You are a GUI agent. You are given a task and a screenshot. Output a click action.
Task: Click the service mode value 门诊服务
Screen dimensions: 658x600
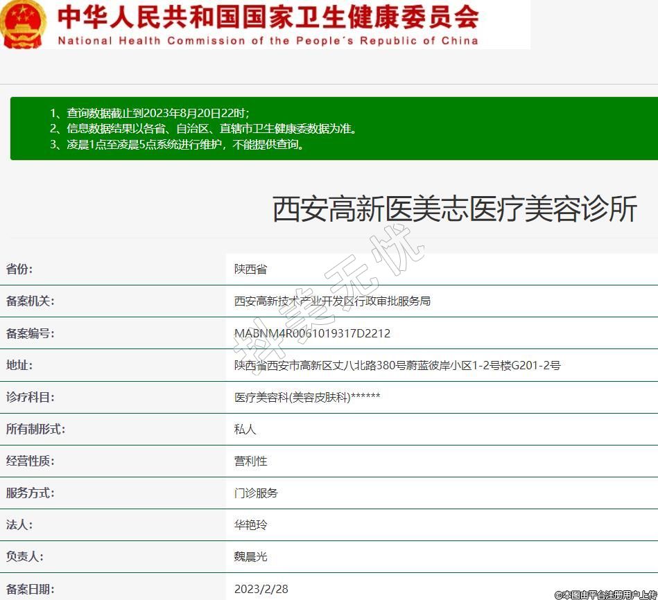256,493
